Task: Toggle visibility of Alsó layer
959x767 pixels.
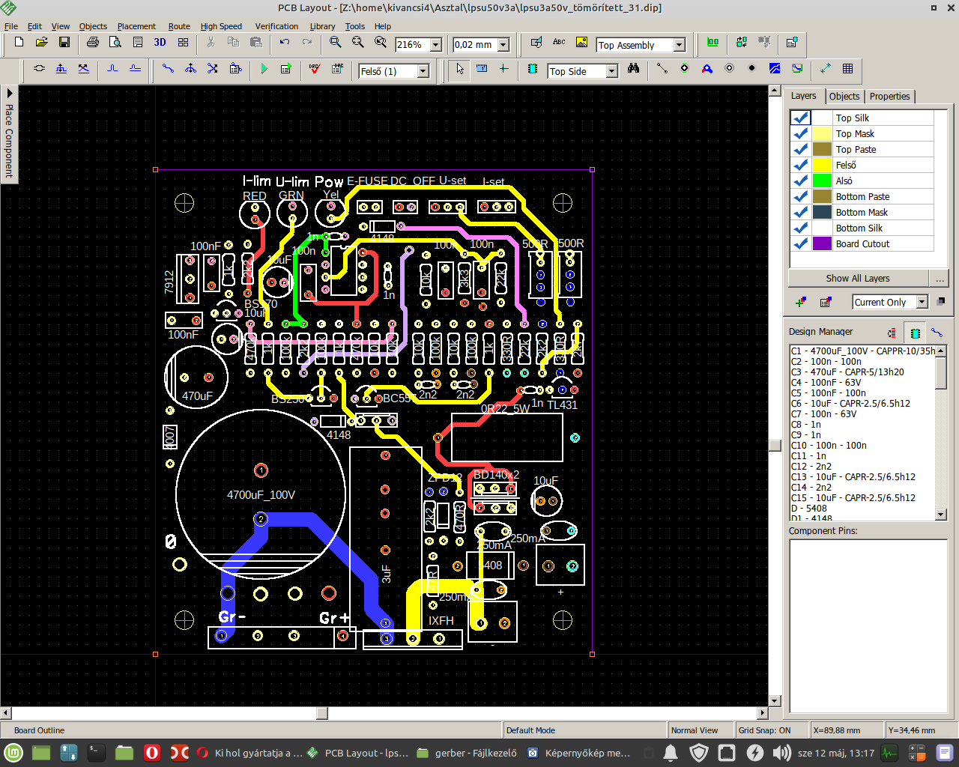Action: (800, 181)
